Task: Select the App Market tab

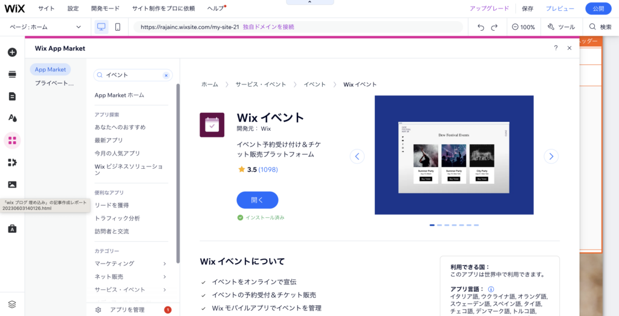Action: coord(50,69)
